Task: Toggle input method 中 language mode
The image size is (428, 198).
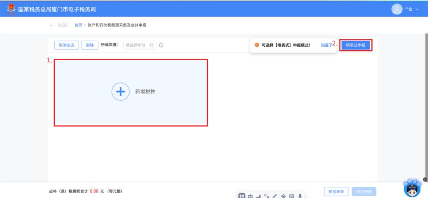Action: click(x=250, y=196)
